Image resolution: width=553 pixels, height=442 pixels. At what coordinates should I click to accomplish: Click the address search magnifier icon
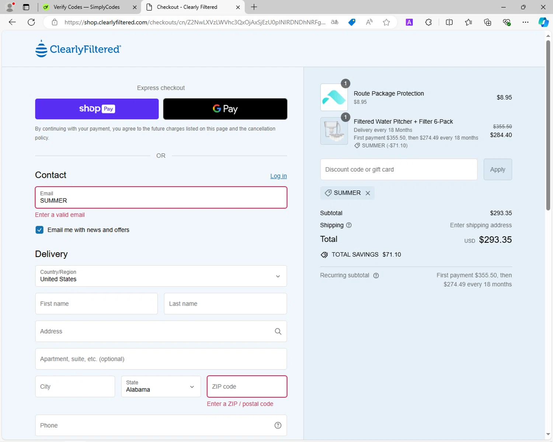coord(278,331)
